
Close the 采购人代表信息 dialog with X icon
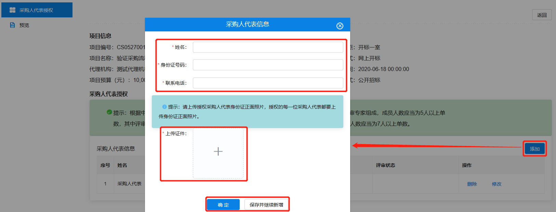340,26
